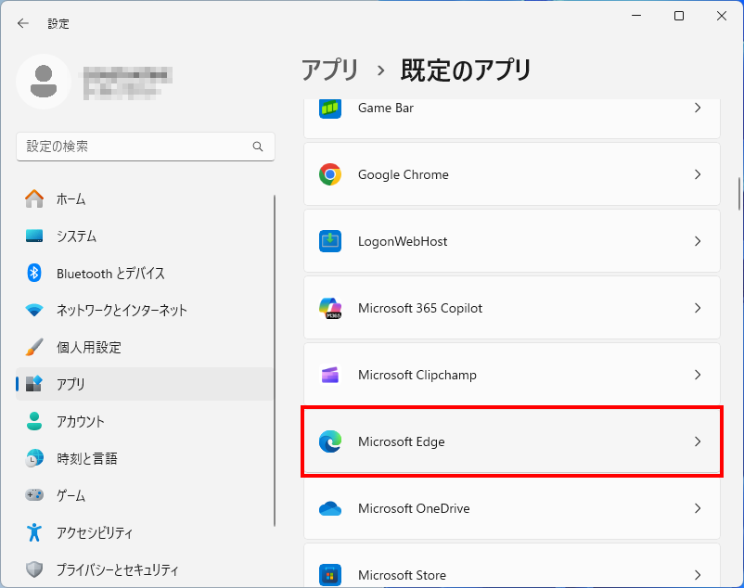Viewport: 744px width, 588px height.
Task: Click the Game Bar label
Action: click(386, 109)
